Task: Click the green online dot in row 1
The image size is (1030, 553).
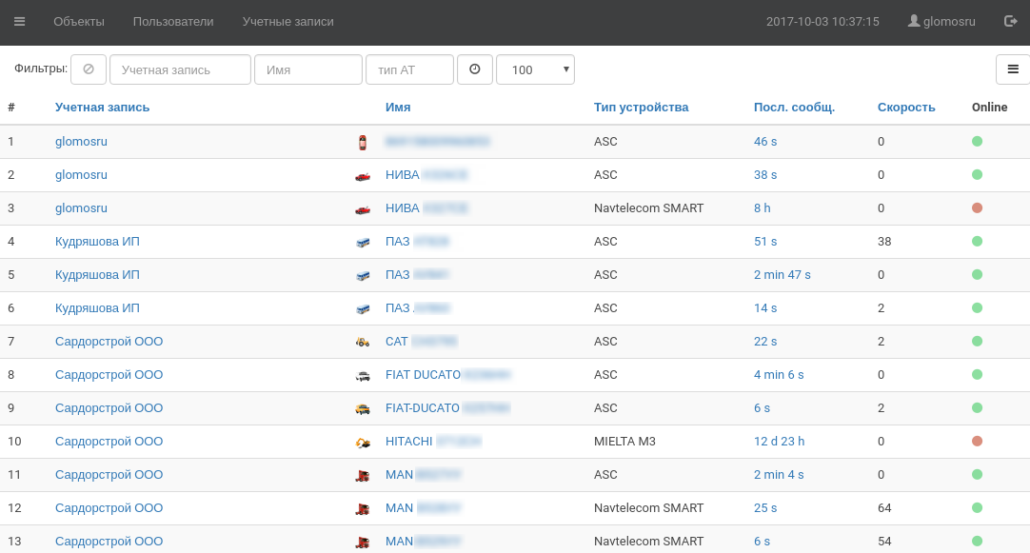Action: coord(977,142)
